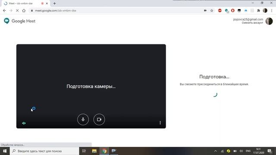This screenshot has height=155, width=276.
Task: Click the grayed-out extension icon
Action: click(252, 10)
